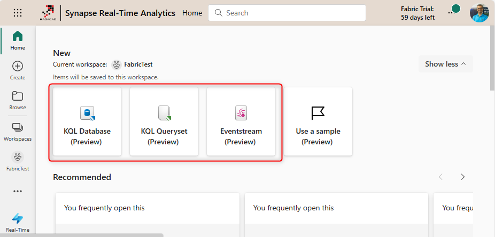The width and height of the screenshot is (495, 237).
Task: Create a new KQL Queryset (Preview)
Action: pyautogui.click(x=164, y=121)
